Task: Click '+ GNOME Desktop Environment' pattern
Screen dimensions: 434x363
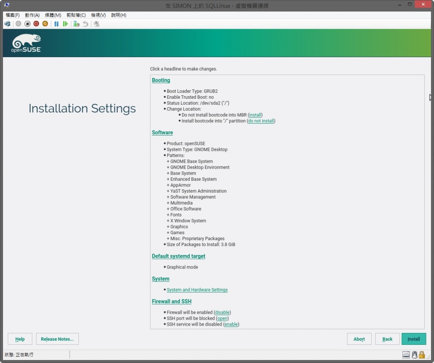Action: [x=198, y=167]
